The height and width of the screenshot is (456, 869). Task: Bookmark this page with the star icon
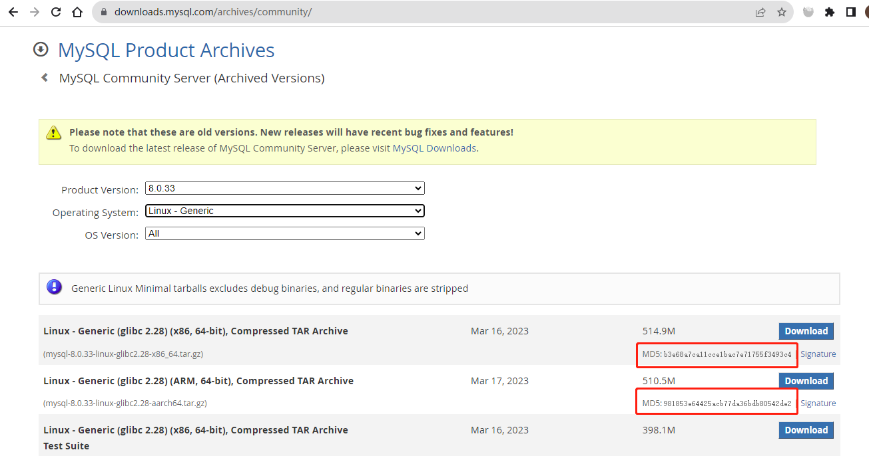coord(782,12)
